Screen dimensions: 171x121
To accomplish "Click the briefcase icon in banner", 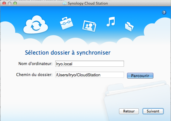I will (x=67, y=23).
